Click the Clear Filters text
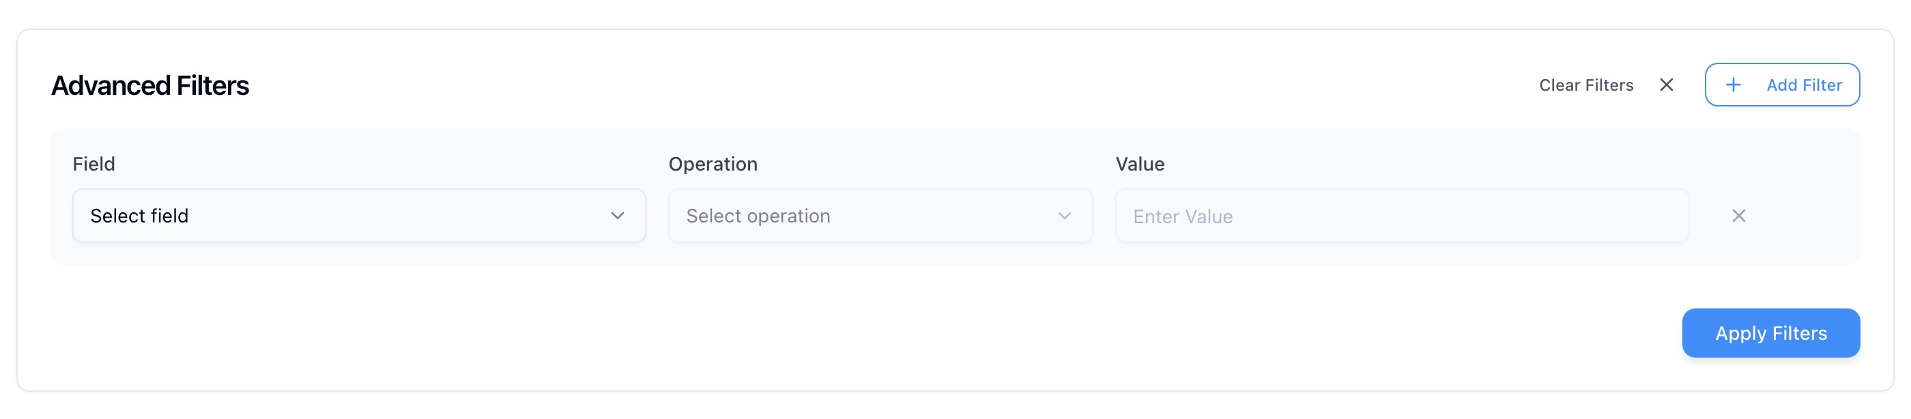 tap(1586, 85)
